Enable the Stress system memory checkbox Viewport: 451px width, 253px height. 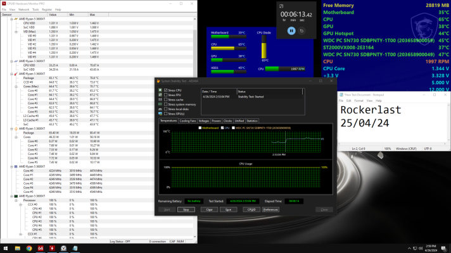coord(166,104)
